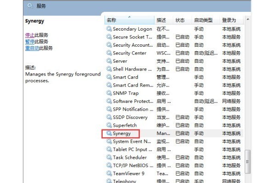Select the Security Center service name
This screenshot has height=183, width=275.
(129, 53)
